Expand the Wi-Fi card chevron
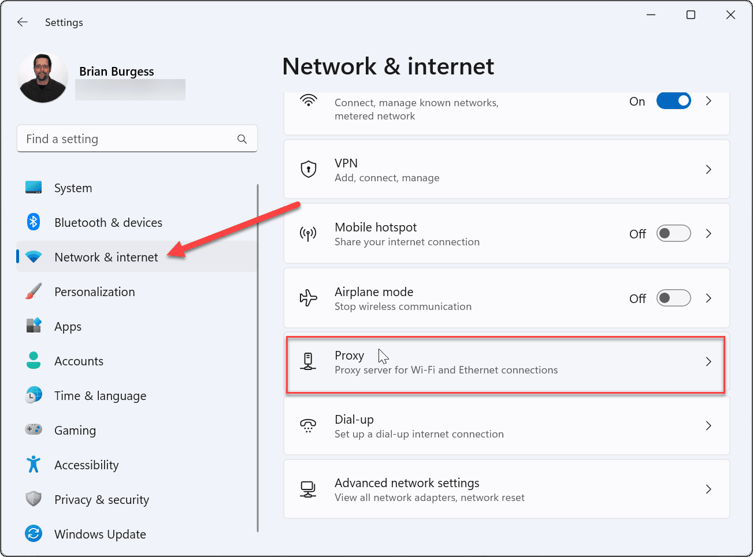Screen dimensions: 753x557 [x=709, y=101]
